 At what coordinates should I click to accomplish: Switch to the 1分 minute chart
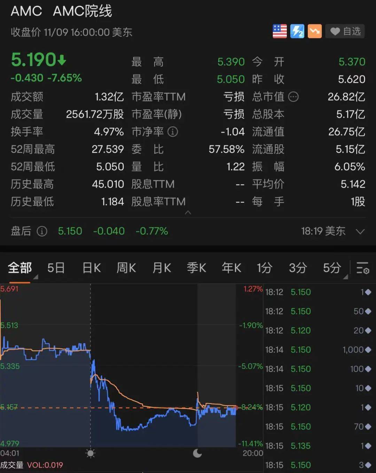click(264, 268)
